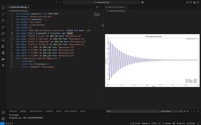This screenshot has height=125, width=201.
Task: Toggle the primary side bar visibility
Action: (191, 2)
